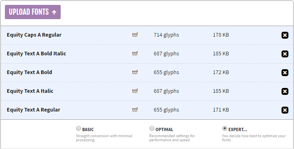Click 655 glyphs in Equity Text A Bold row
The width and height of the screenshot is (294, 149).
166,72
